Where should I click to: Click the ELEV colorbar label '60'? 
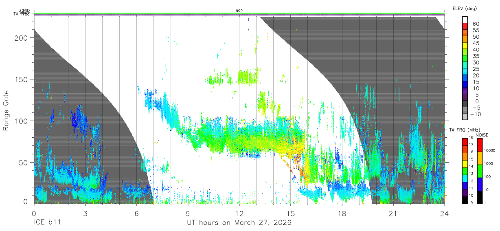[x=476, y=24]
